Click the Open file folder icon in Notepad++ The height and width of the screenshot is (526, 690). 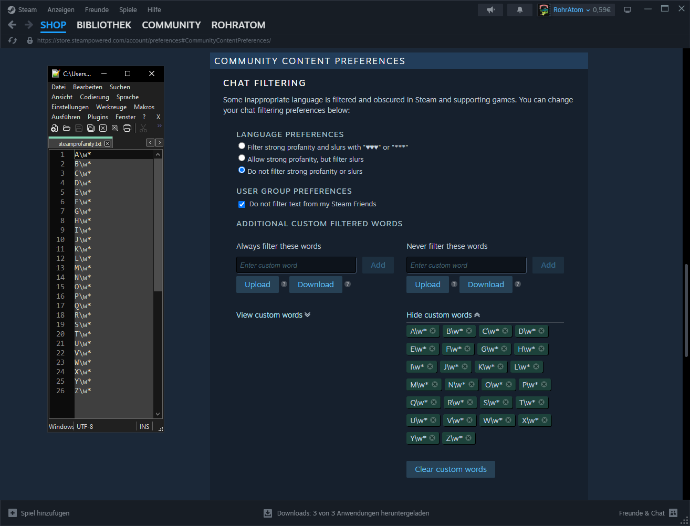click(x=67, y=128)
